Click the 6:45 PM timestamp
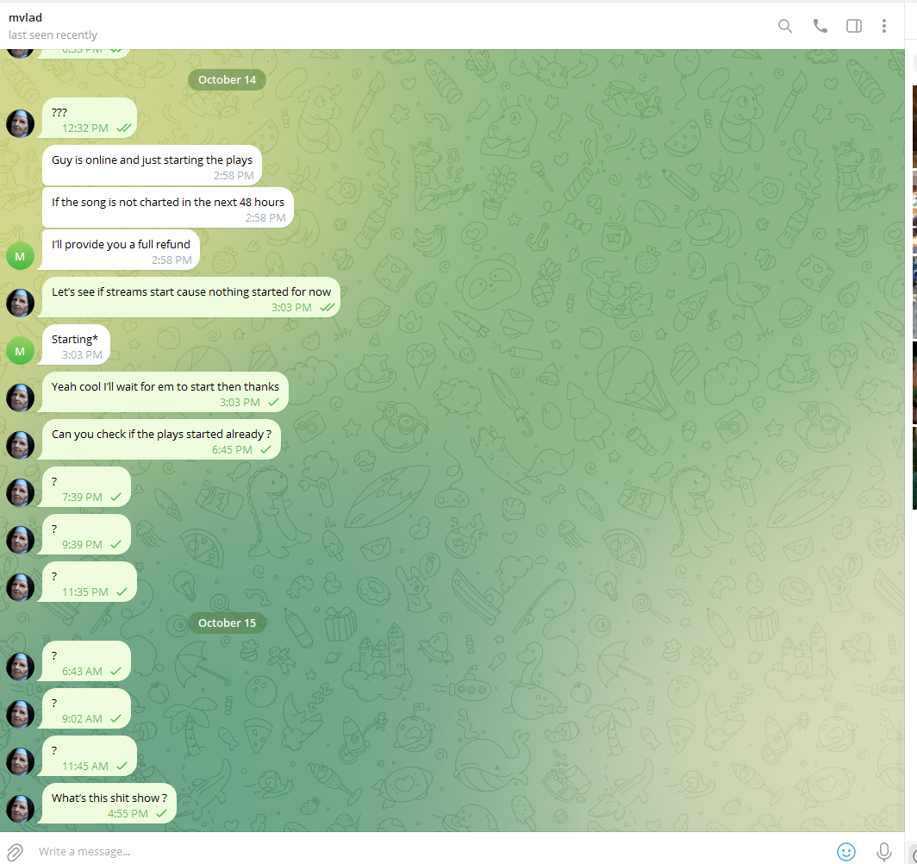This screenshot has width=917, height=864. 232,450
